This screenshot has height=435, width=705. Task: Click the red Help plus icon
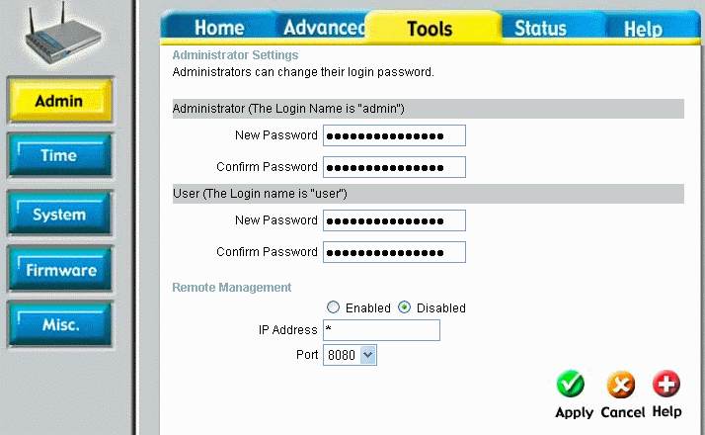pos(666,385)
